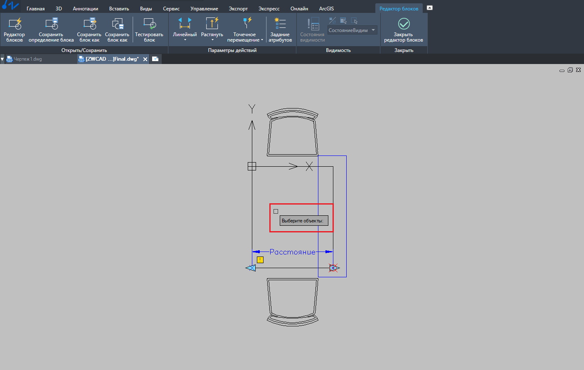This screenshot has width=584, height=370.
Task: Open the Виды ribbon tab
Action: coord(146,9)
